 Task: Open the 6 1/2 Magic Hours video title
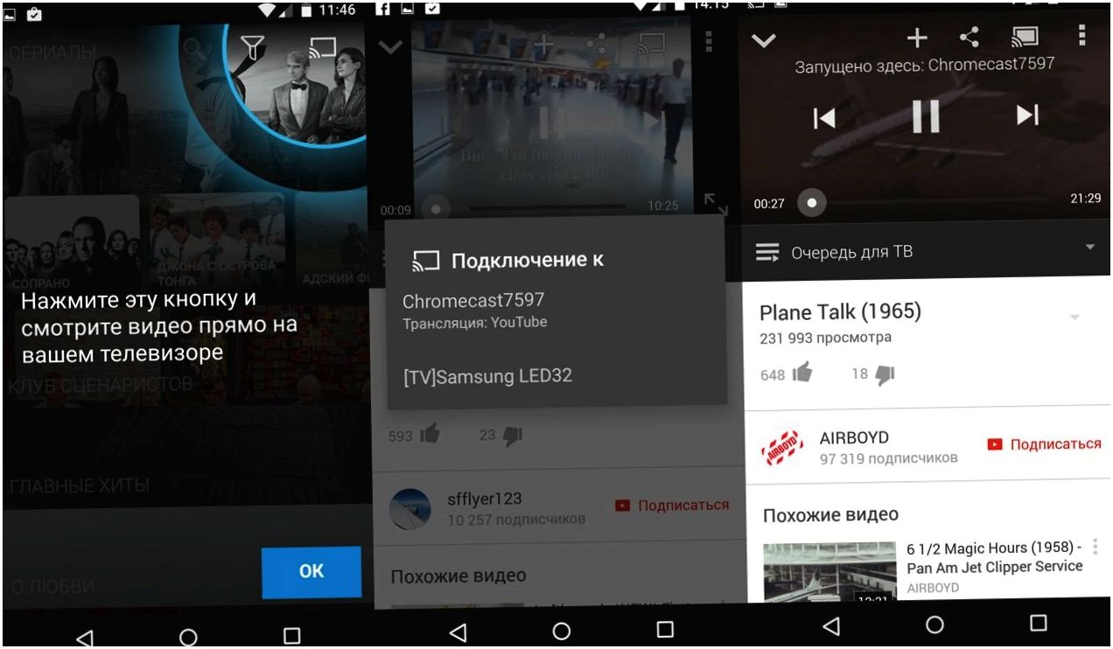[995, 557]
